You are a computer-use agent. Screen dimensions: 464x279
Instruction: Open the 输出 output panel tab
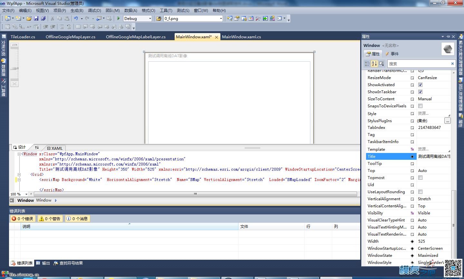43,263
